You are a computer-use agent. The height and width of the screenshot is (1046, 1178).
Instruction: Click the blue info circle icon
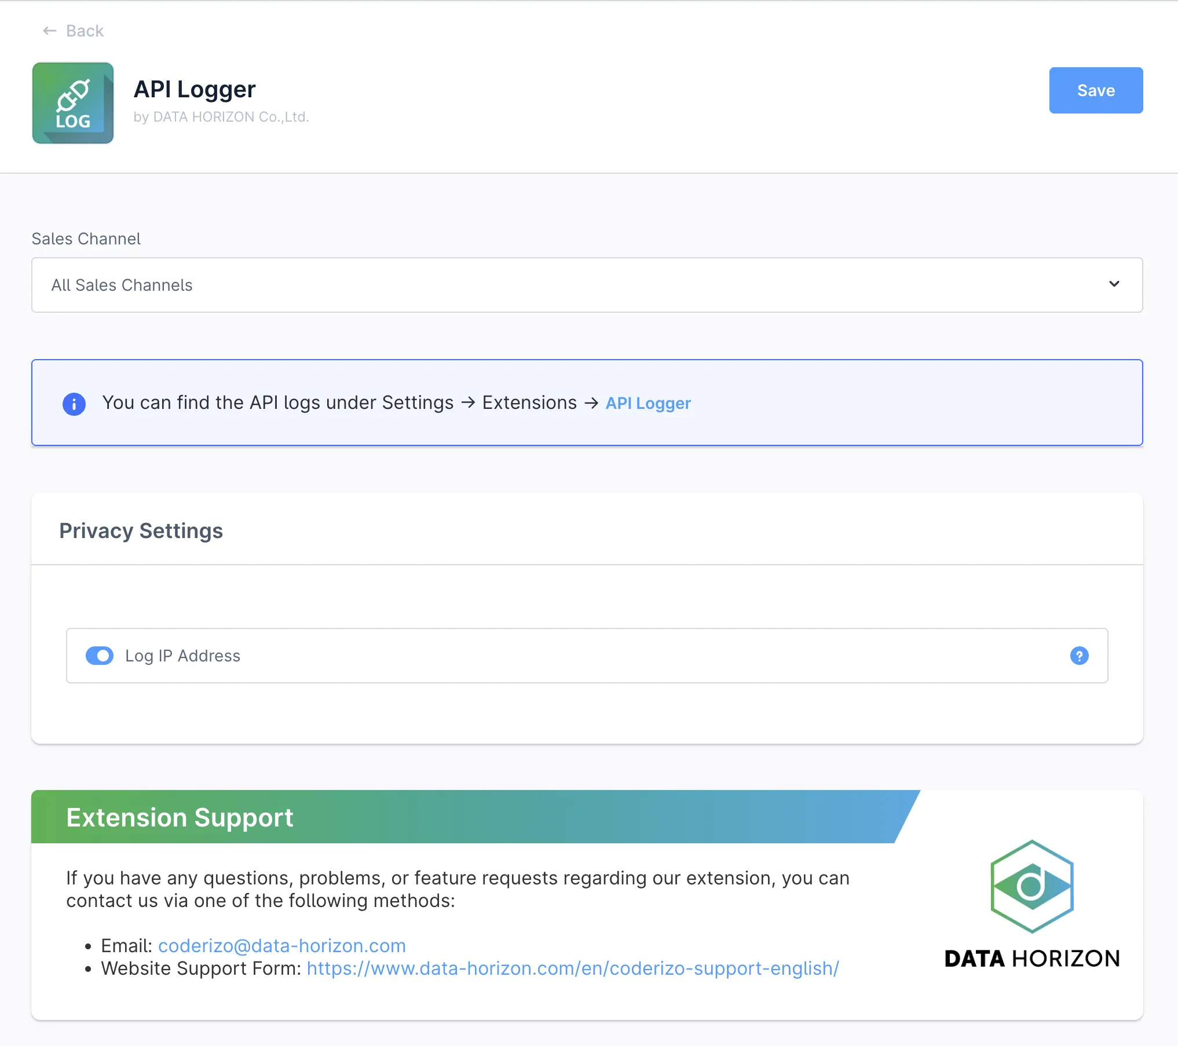tap(74, 404)
